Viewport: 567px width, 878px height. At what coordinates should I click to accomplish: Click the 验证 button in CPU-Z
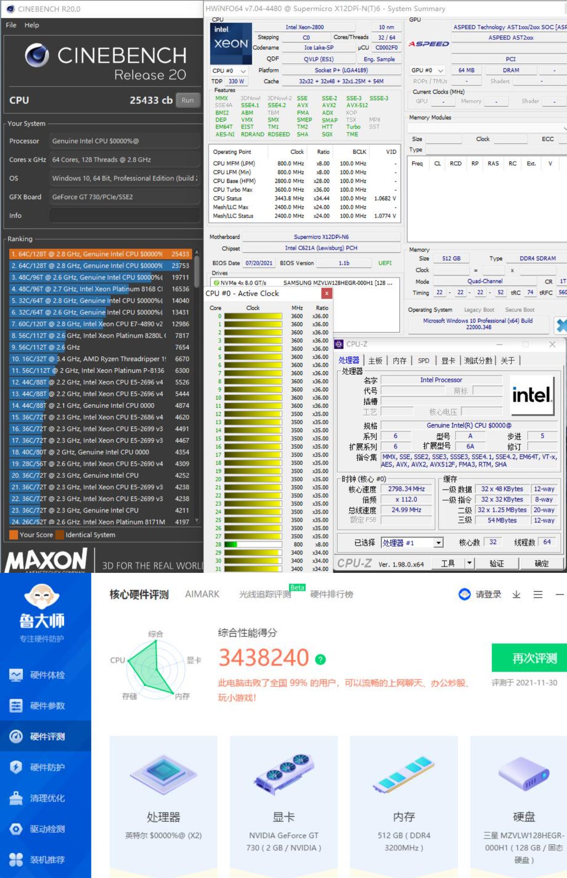pyautogui.click(x=497, y=563)
